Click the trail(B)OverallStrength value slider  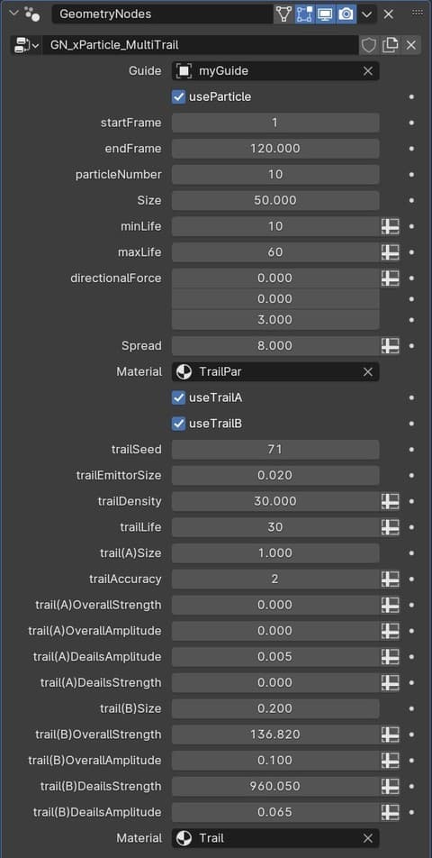[x=275, y=735]
